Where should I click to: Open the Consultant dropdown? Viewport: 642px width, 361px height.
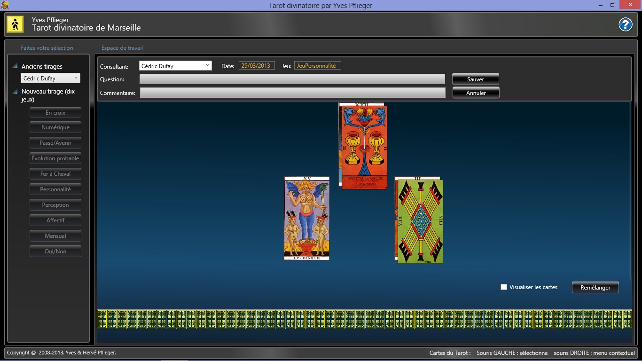tap(175, 66)
